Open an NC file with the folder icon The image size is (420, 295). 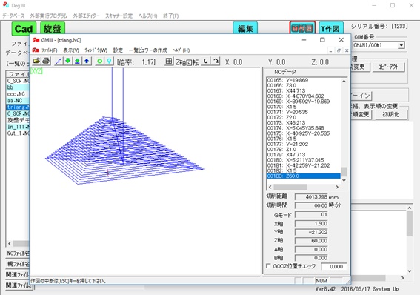tap(36, 61)
